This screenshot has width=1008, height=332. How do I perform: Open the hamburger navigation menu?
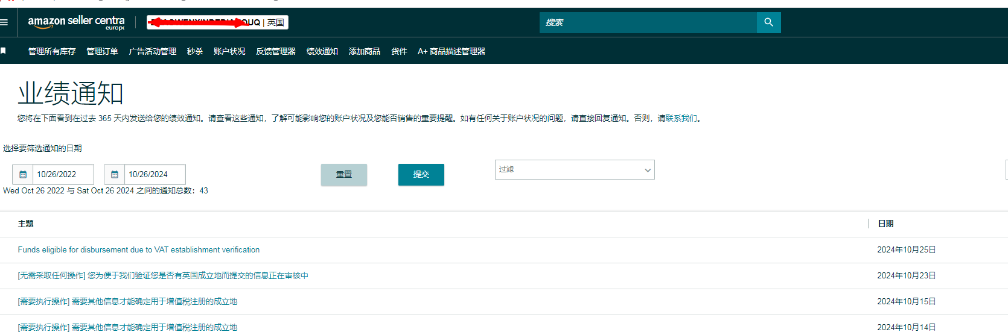click(x=4, y=22)
